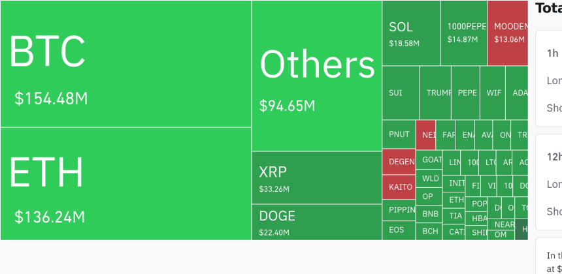Click the WLD tile
This screenshot has width=562, height=274.
coord(429,178)
